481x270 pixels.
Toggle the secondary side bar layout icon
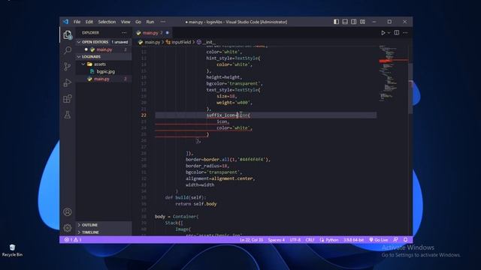[354, 22]
